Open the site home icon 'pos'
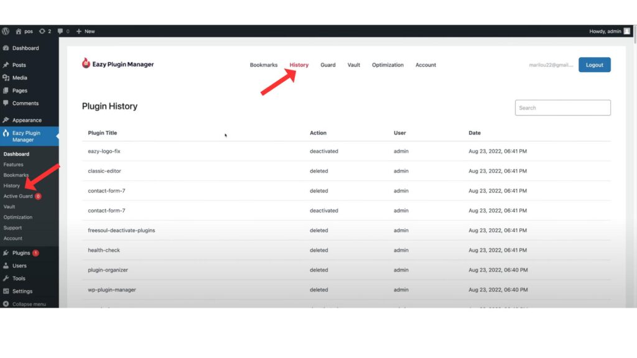Viewport: 637px width, 358px height. tap(18, 31)
